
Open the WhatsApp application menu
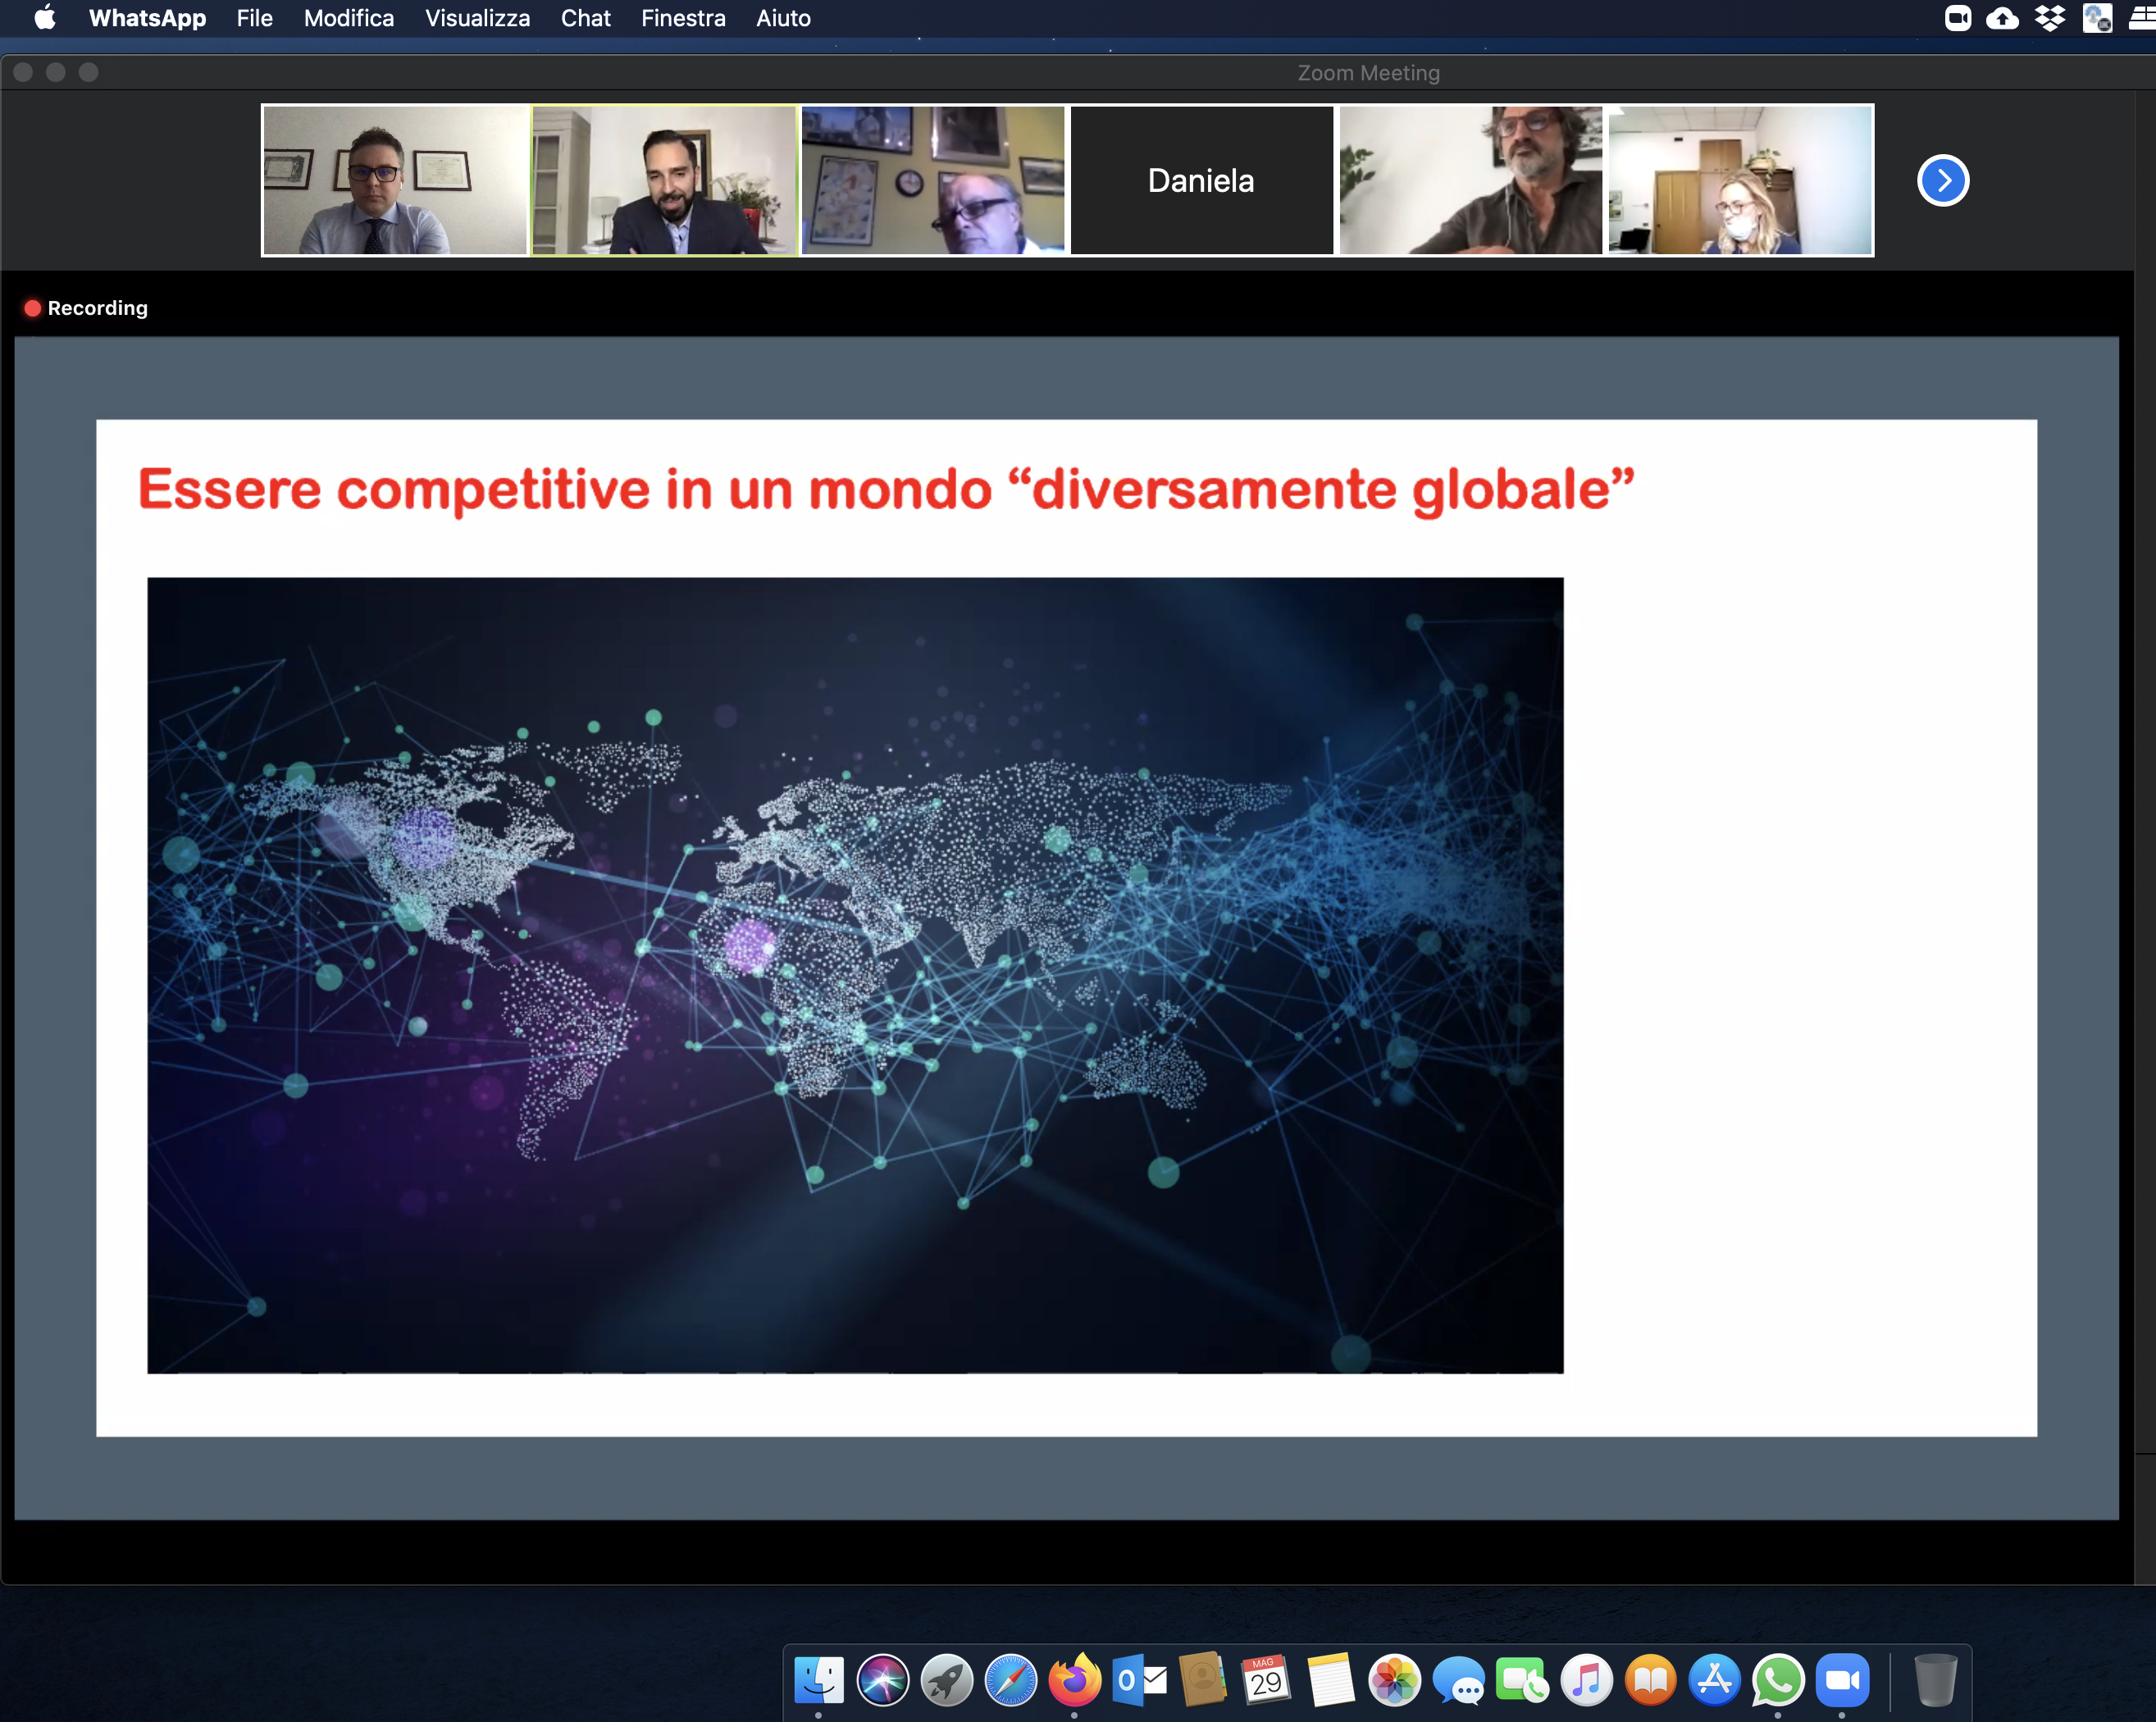coord(147,18)
